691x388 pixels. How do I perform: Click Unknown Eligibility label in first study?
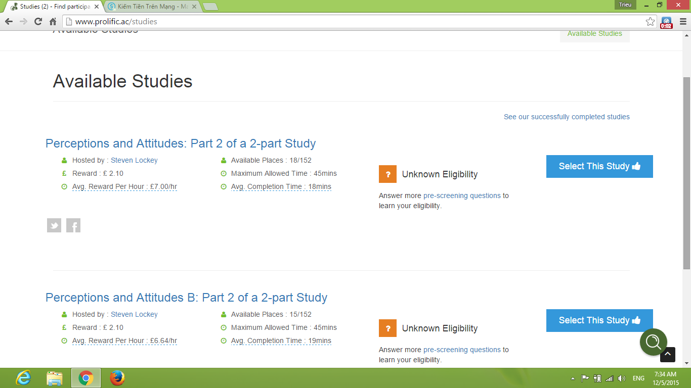pos(440,174)
